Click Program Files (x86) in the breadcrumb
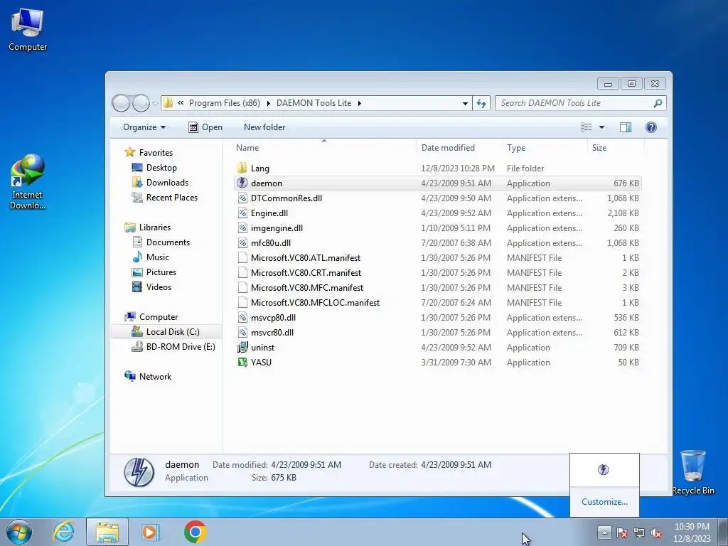Screen dimensions: 728x546 224,103
